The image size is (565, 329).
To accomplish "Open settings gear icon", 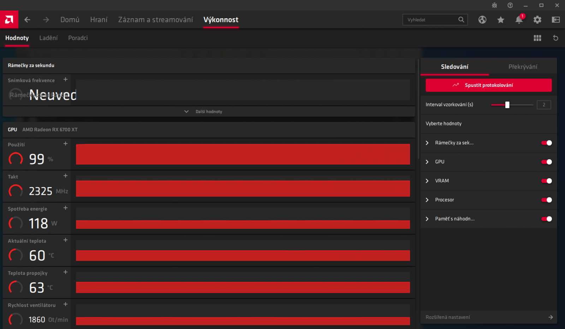I will tap(537, 20).
